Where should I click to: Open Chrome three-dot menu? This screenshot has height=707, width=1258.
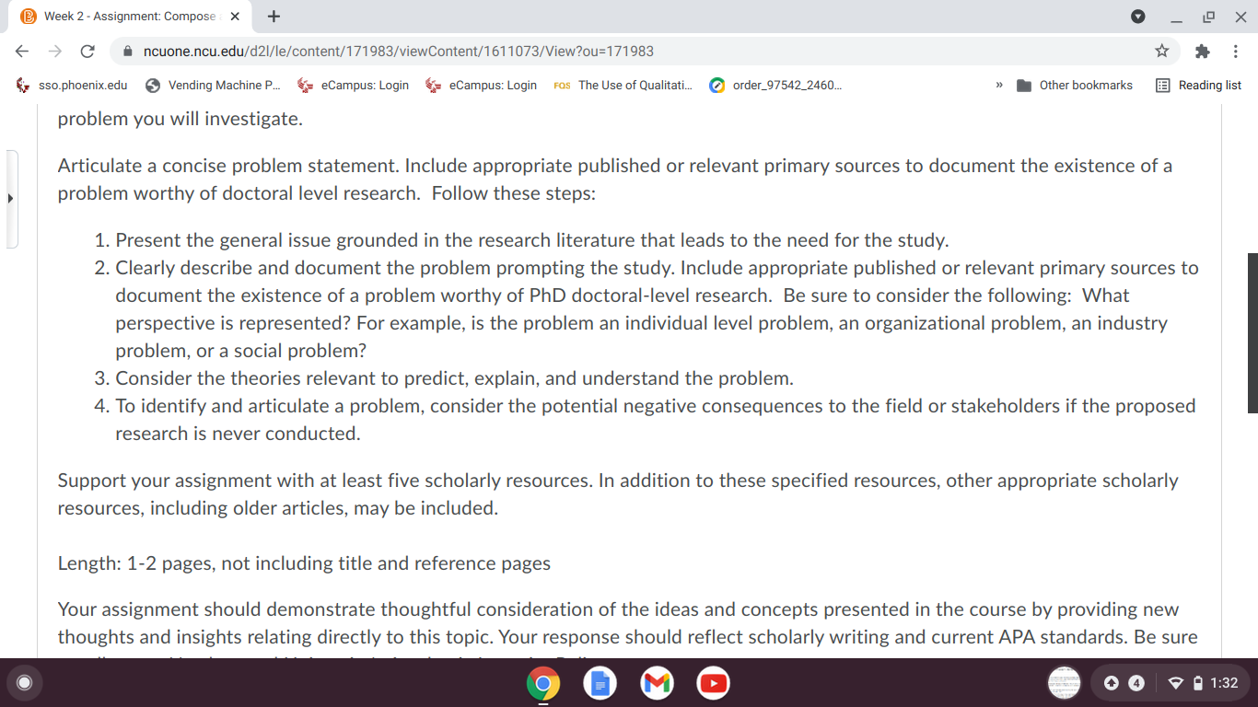point(1236,52)
